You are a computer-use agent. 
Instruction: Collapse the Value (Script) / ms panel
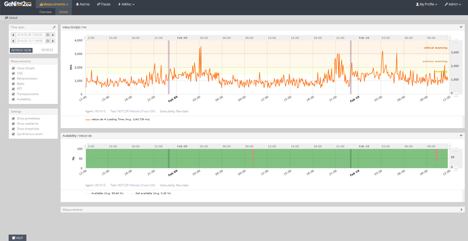[461, 27]
